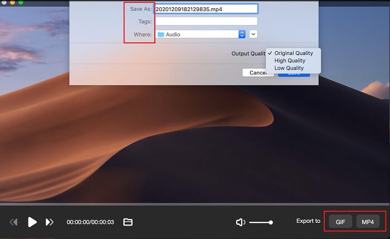The width and height of the screenshot is (390, 239).
Task: Play the recorded video
Action: point(32,222)
